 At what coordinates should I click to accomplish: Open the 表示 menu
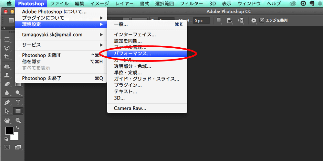click(226, 3)
